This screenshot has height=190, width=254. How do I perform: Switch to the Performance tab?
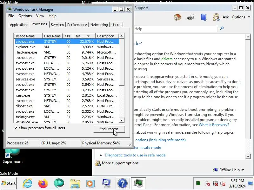(x=77, y=25)
